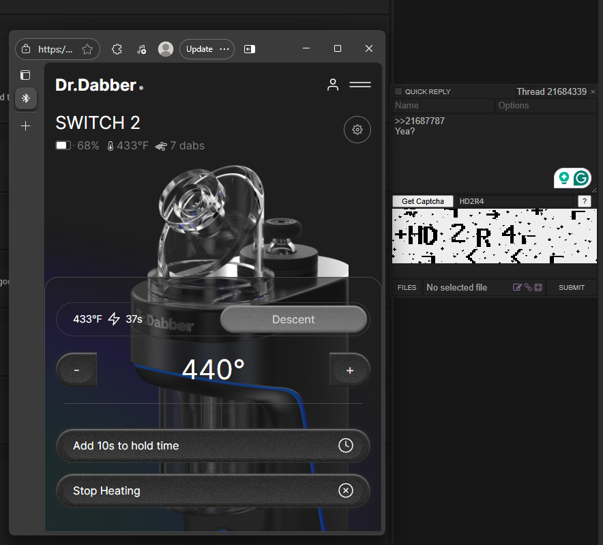Open the media control music icon
The image size is (603, 545).
[x=141, y=49]
